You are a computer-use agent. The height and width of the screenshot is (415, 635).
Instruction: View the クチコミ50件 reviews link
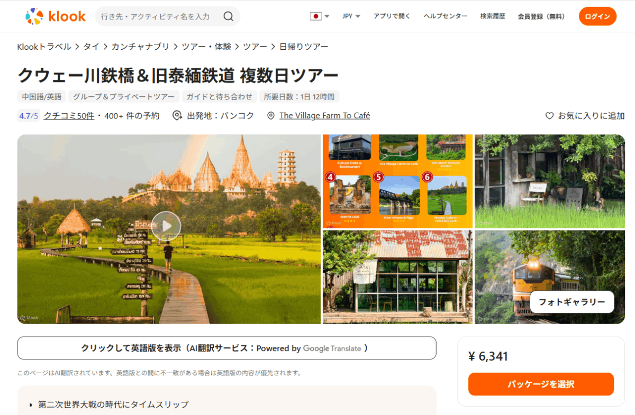click(69, 116)
